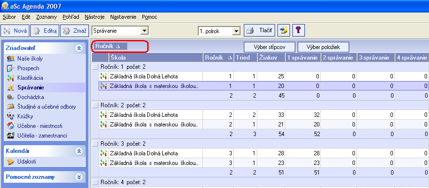
Task: Toggle the Ročník: 3 group box
Action: 95,144
